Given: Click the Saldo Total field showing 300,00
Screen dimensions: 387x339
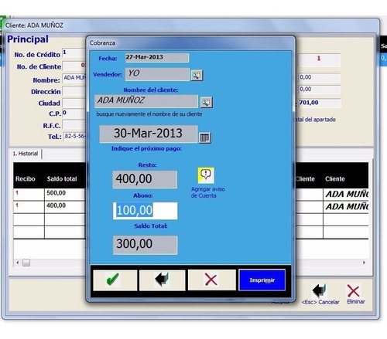Looking at the screenshot, I should tap(146, 245).
